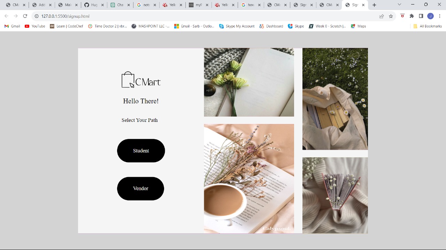The image size is (446, 250).
Task: Choose the Vendor path button
Action: click(140, 189)
